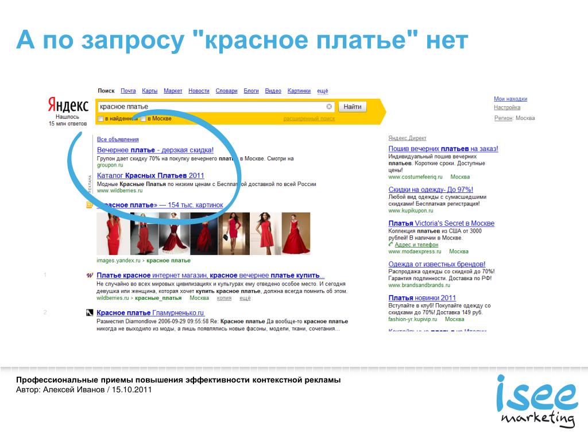
Task: Open sixth thumbnail, short red dress on white
Action: 265,234
